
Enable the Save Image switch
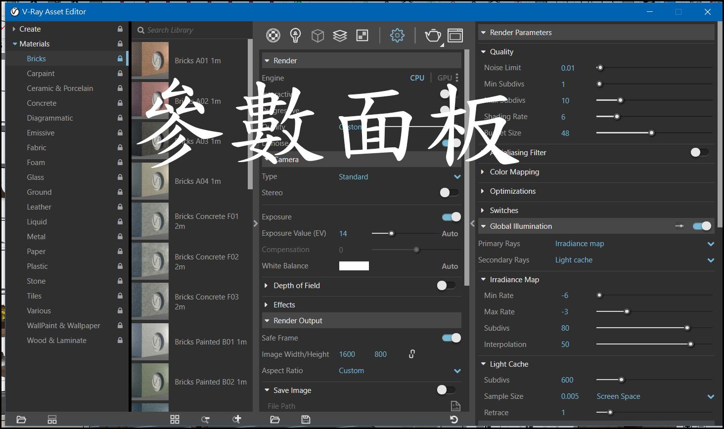(446, 390)
